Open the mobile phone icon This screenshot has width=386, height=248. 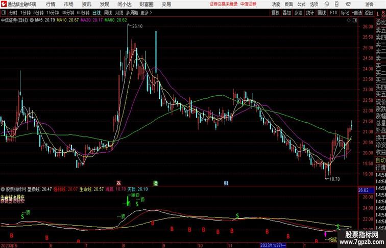(x=337, y=4)
